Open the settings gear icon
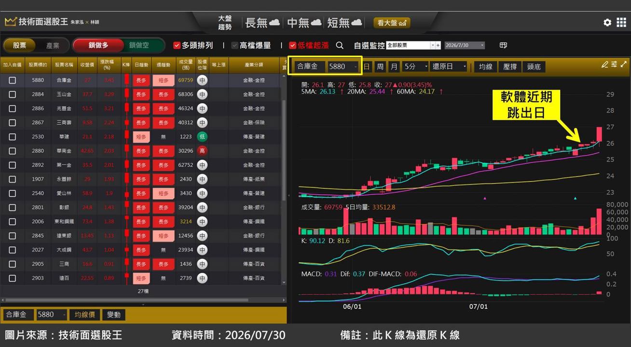The width and height of the screenshot is (631, 347). point(607,23)
